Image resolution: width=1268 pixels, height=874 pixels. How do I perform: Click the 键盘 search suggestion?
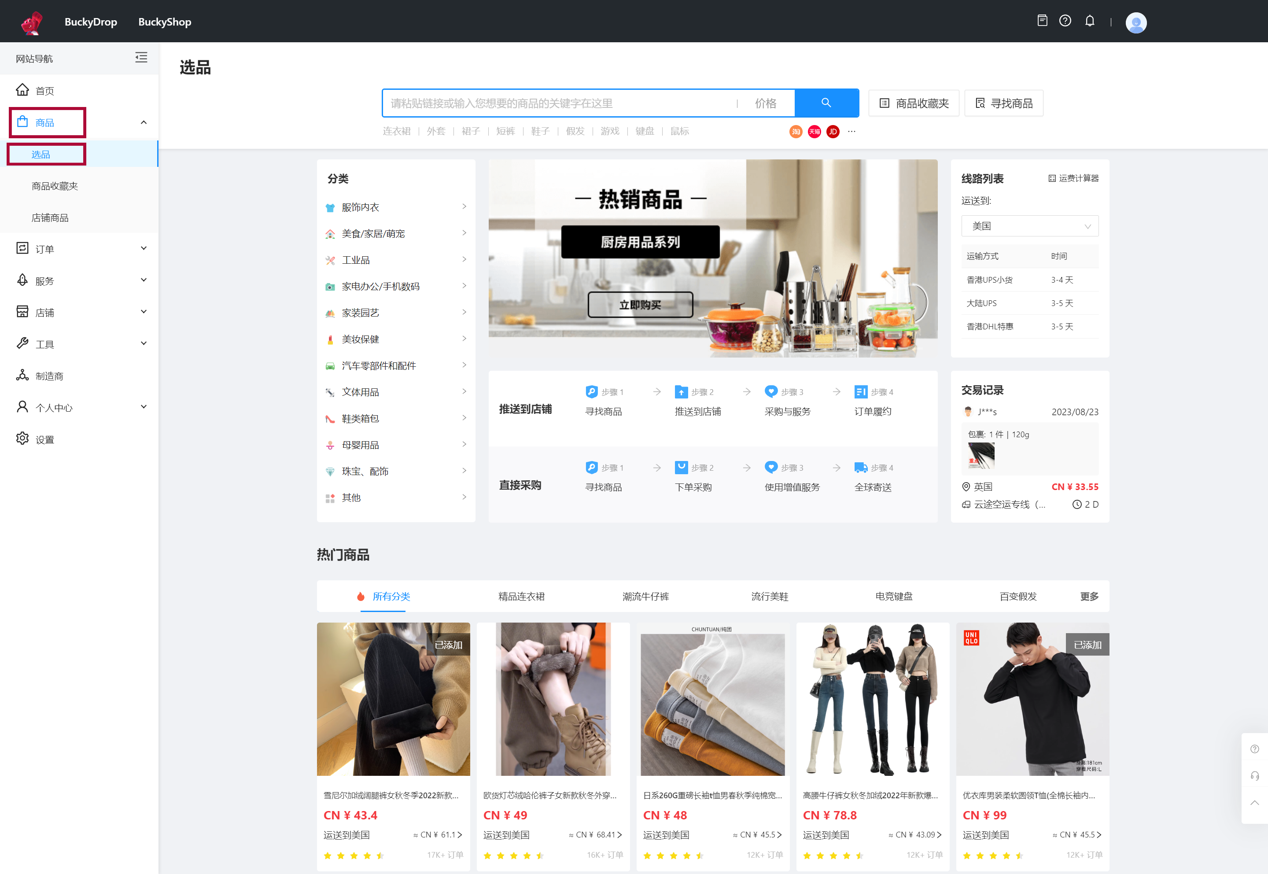click(645, 131)
